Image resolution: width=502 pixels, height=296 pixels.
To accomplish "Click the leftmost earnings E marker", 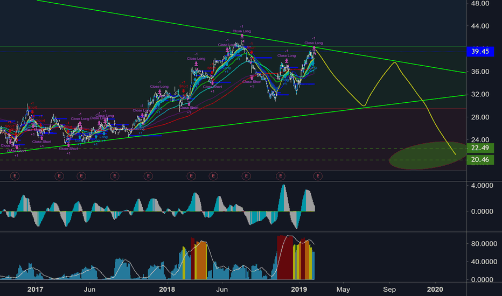I will coord(15,175).
